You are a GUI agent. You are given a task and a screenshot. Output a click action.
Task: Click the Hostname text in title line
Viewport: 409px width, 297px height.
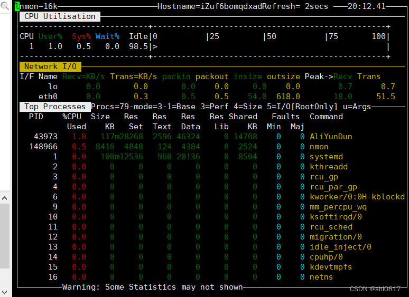tap(209, 6)
